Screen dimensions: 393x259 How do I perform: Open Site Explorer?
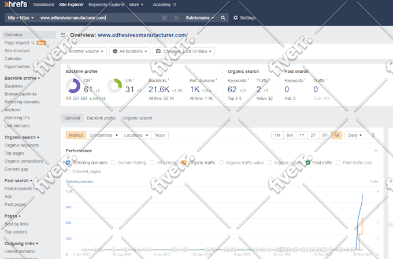[x=71, y=5]
